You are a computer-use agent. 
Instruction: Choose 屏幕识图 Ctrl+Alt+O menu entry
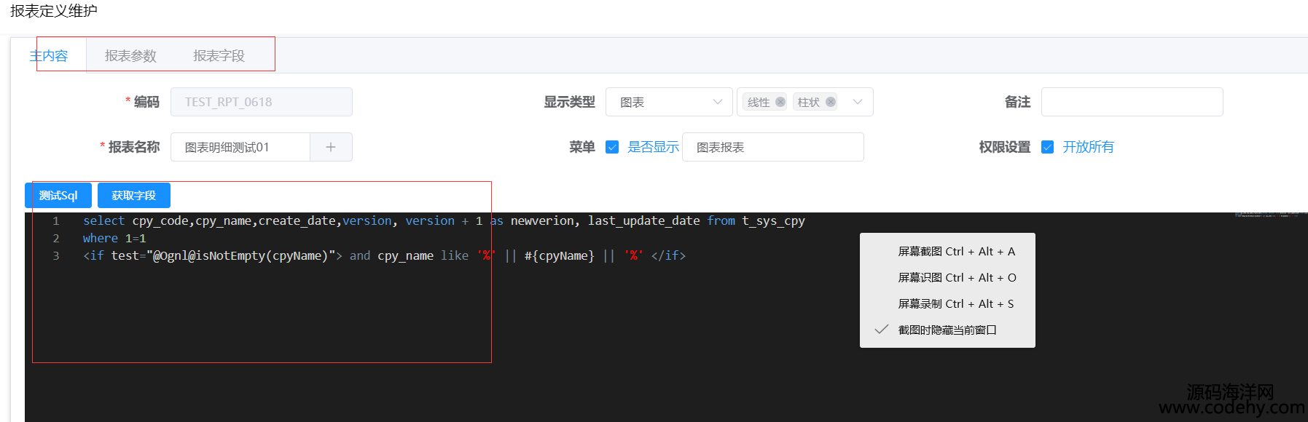point(947,277)
